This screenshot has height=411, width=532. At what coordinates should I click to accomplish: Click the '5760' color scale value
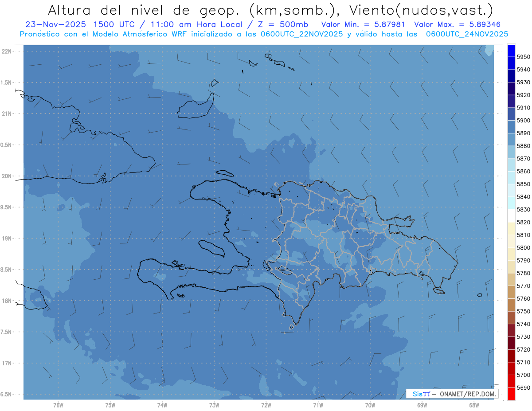523,298
